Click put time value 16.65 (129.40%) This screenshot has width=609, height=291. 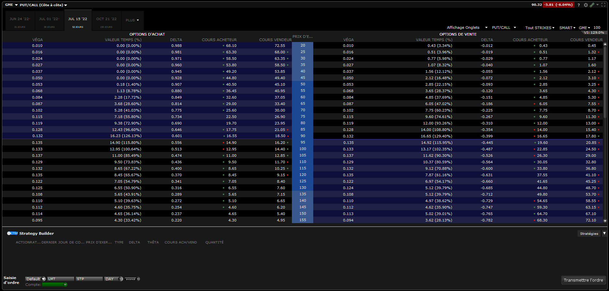pyautogui.click(x=436, y=136)
